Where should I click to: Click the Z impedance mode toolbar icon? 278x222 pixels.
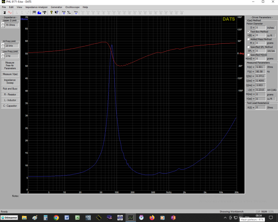(x=5, y=13)
